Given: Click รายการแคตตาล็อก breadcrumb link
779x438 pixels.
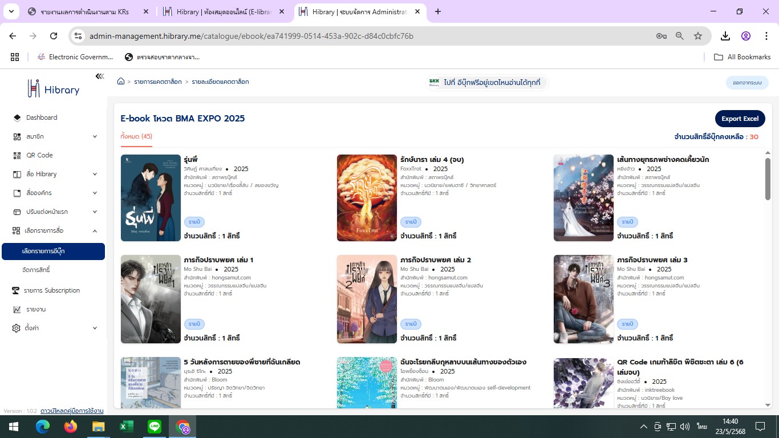Looking at the screenshot, I should point(158,82).
